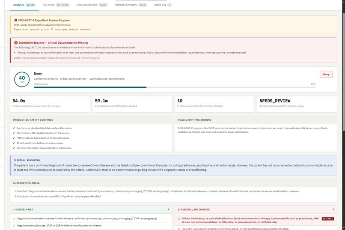Click the checkmark icon in Criteria Met header
Screen dimensions: 345x230
14,209
